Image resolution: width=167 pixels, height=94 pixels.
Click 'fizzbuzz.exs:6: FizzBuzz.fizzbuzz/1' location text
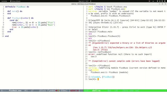pos(111,16)
